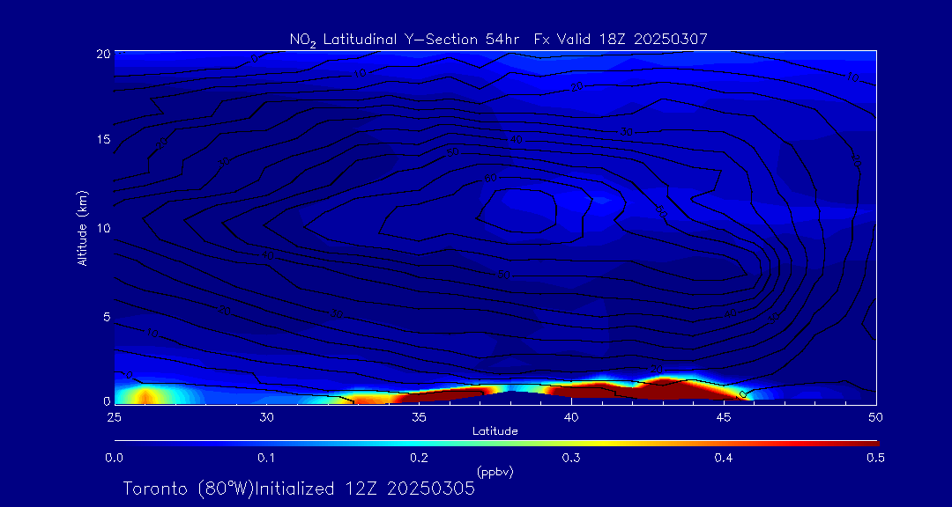Click latitude axis tick label "30"

coord(266,416)
